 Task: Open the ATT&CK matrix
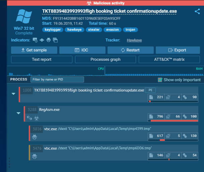coord(169,59)
